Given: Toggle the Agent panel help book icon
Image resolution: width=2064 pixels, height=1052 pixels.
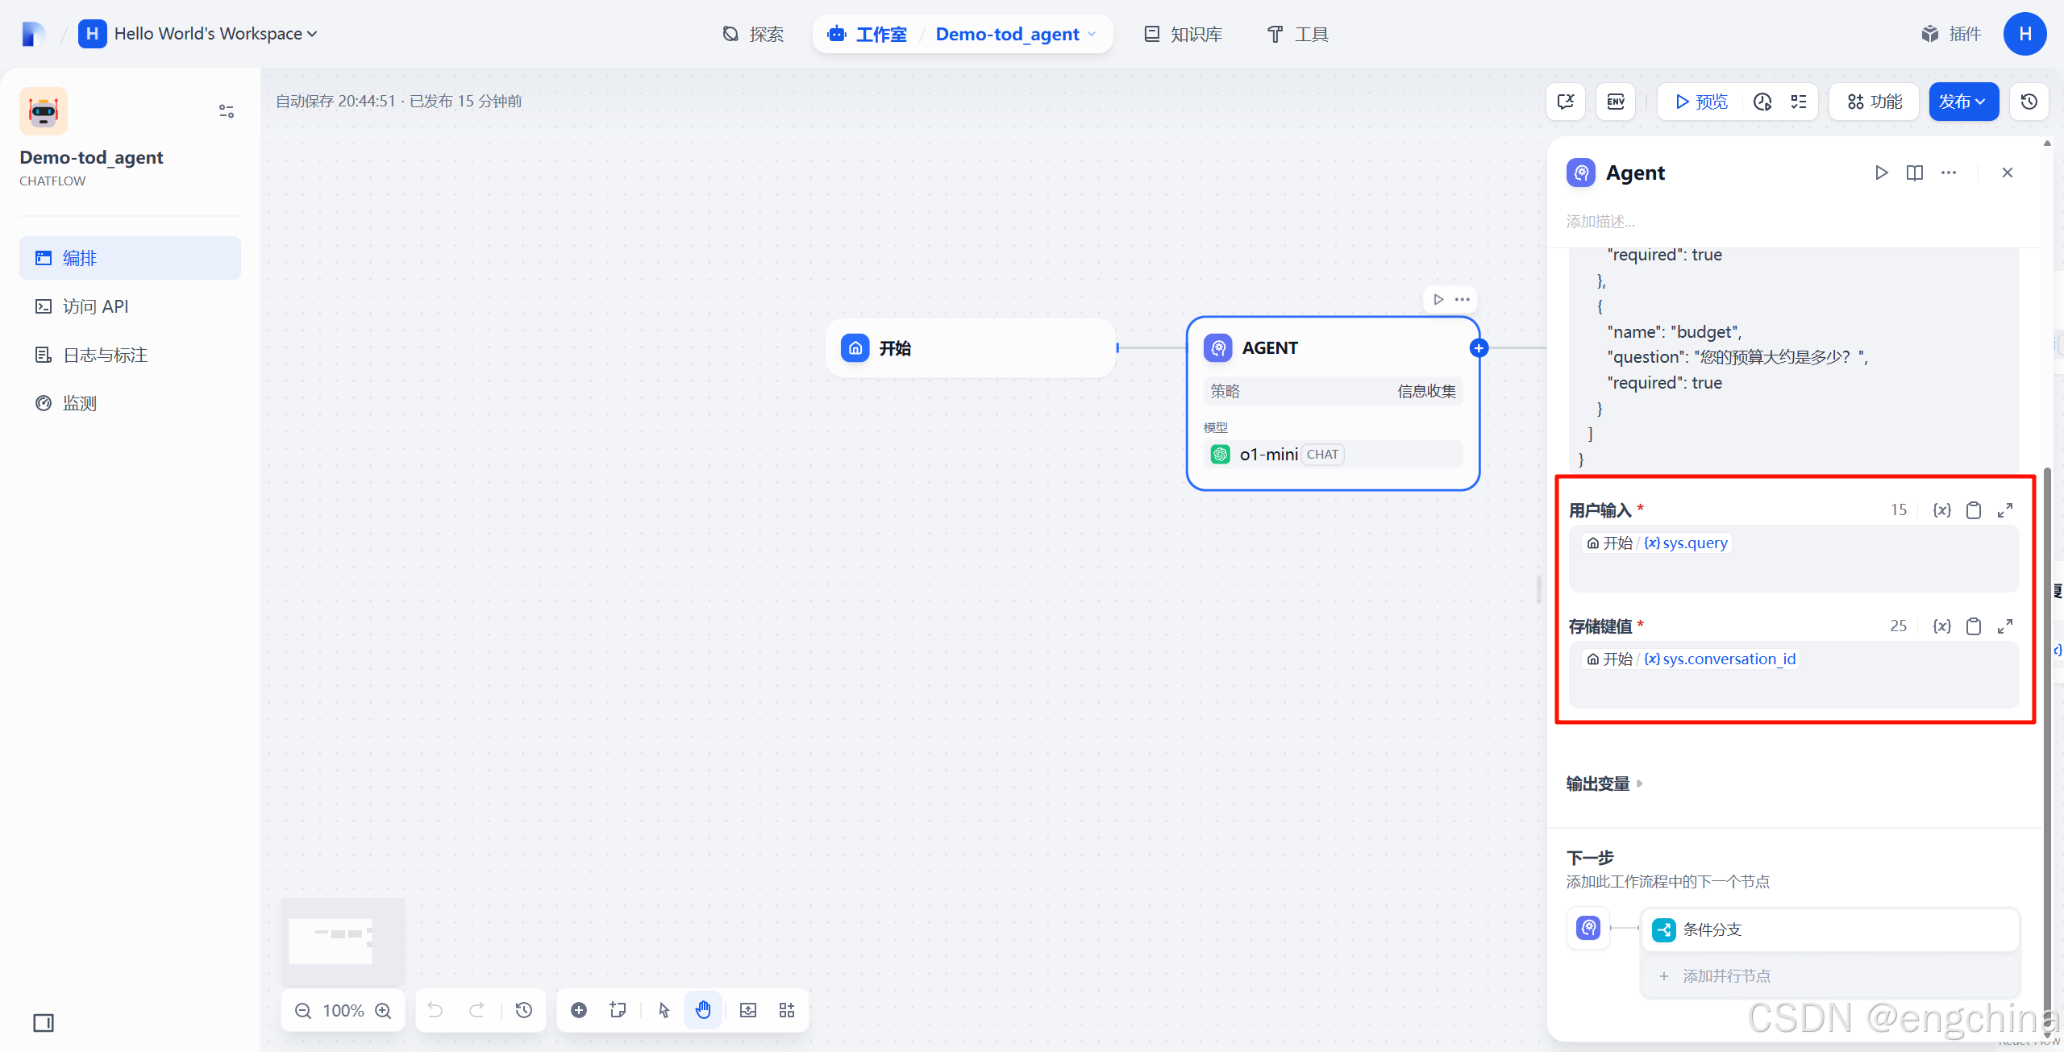Looking at the screenshot, I should (1914, 173).
